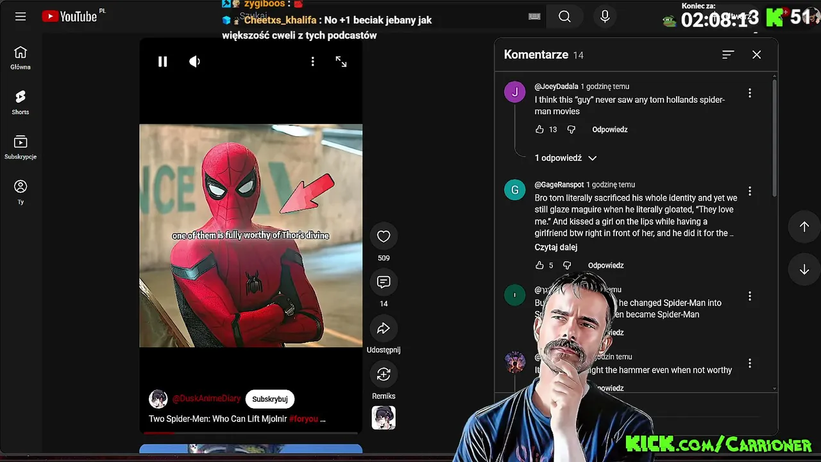Click the search magnifier button
The image size is (821, 462).
(564, 17)
